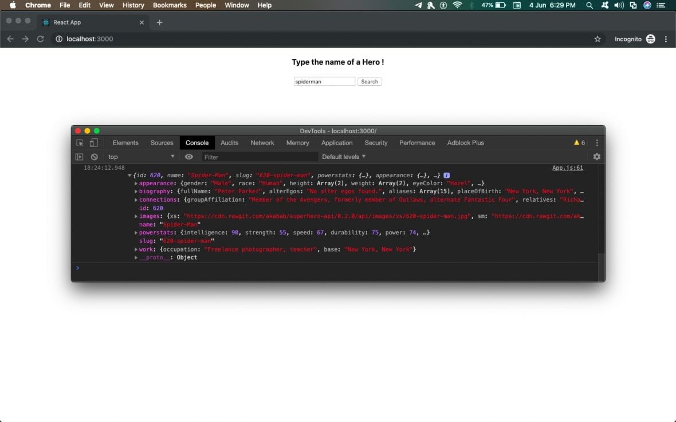Image resolution: width=676 pixels, height=422 pixels.
Task: Click the console Filter field
Action: (x=260, y=157)
